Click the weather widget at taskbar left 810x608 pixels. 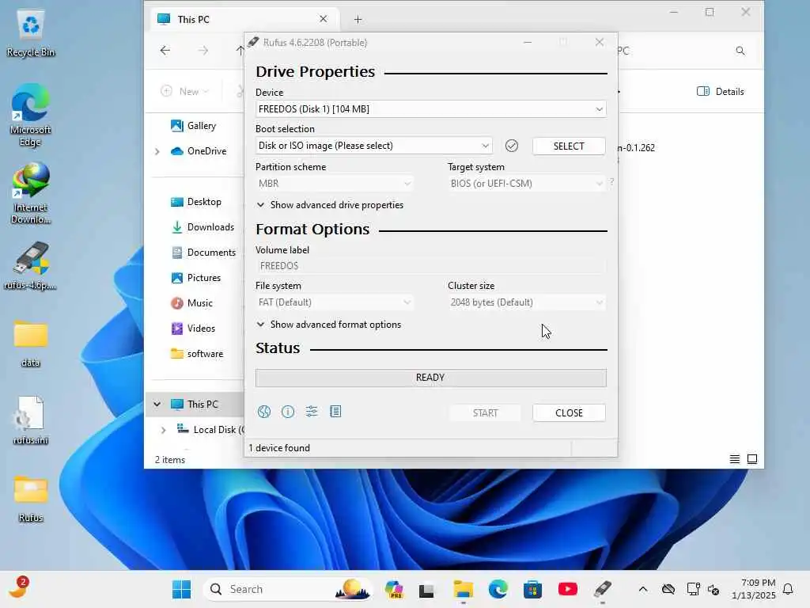[19, 587]
